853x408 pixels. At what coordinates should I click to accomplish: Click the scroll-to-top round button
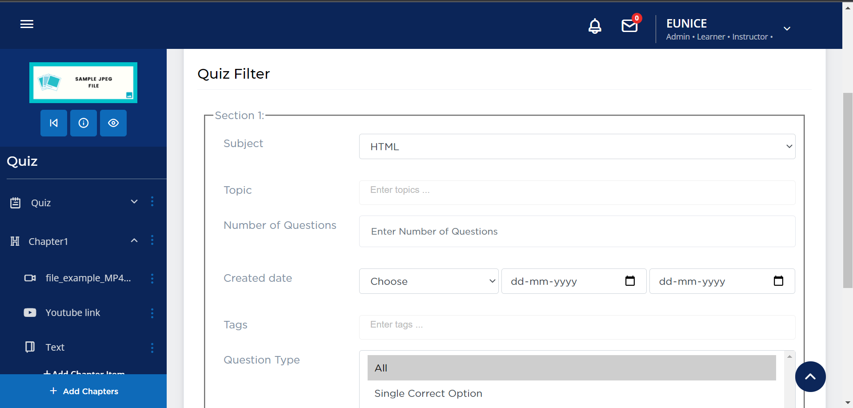tap(810, 376)
